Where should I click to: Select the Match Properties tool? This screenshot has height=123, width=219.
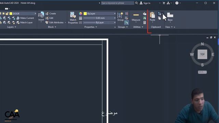click(73, 18)
